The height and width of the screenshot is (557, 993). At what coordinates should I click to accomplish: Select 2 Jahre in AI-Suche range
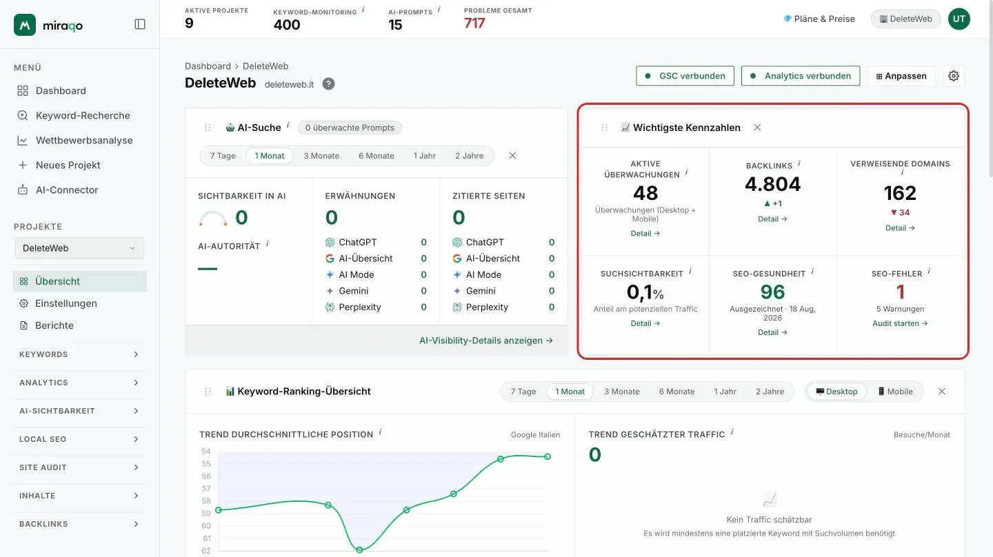[470, 156]
